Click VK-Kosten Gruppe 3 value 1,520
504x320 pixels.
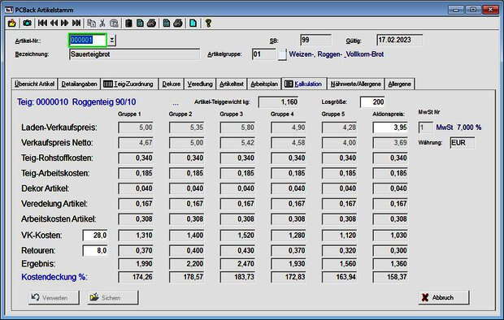point(237,236)
